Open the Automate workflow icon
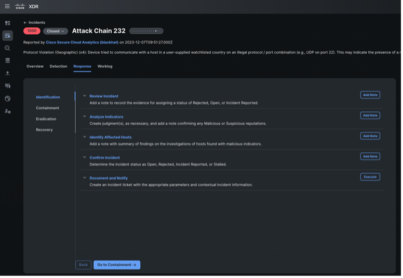Screen dimensions: 403x278 click(7, 74)
